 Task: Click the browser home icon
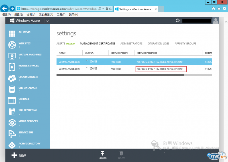(213, 9)
